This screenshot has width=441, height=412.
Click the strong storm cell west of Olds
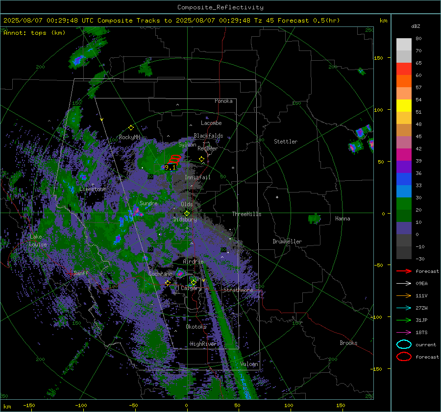point(136,210)
